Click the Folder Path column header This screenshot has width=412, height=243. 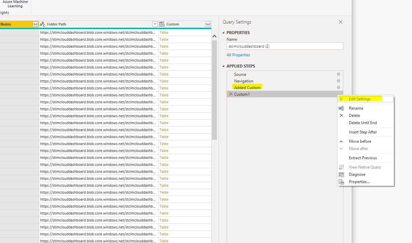(x=99, y=24)
